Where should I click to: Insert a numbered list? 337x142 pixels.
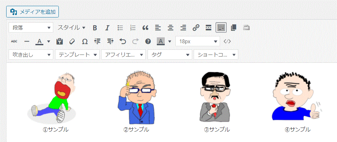133,27
